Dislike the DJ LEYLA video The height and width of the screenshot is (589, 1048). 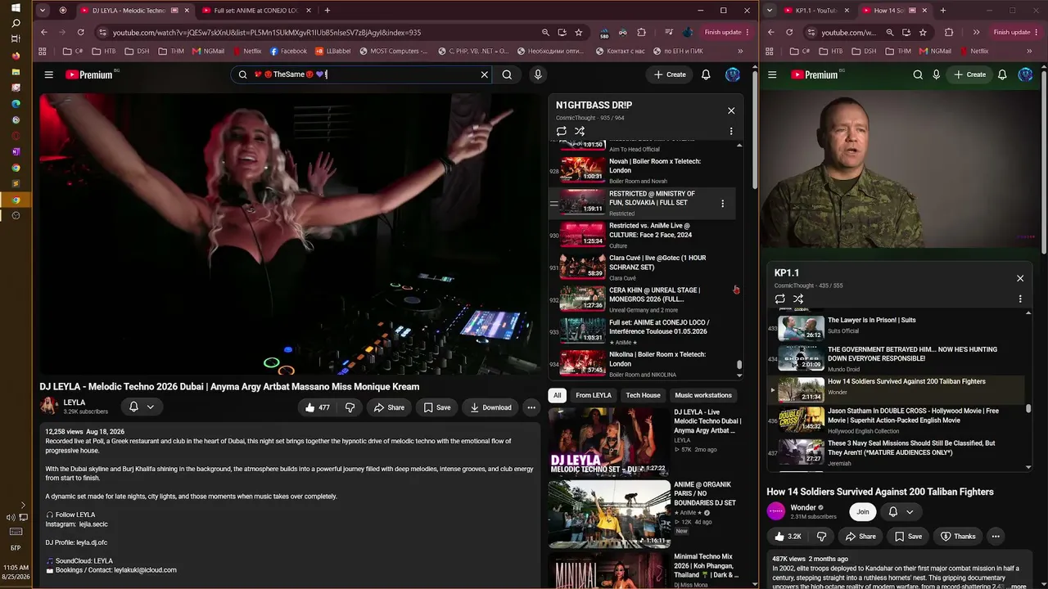[x=350, y=407]
